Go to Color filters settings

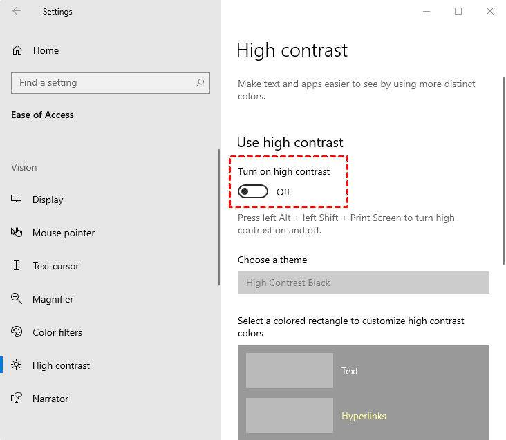[x=57, y=332]
